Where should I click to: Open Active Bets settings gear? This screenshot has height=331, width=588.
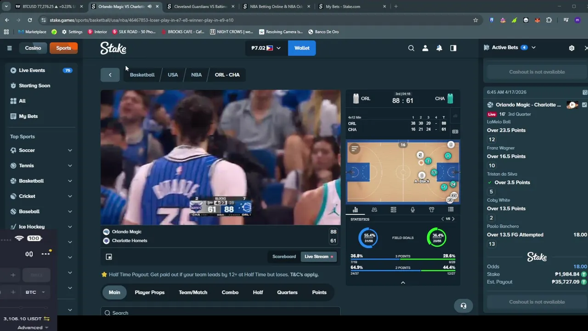(571, 48)
